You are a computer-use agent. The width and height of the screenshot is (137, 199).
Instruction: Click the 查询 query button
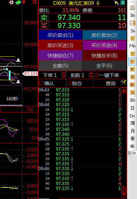pyautogui.click(x=111, y=83)
